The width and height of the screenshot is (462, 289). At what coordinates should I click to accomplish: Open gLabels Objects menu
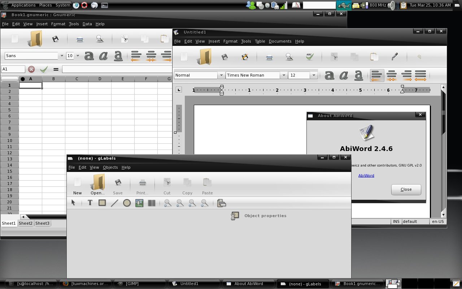click(110, 167)
